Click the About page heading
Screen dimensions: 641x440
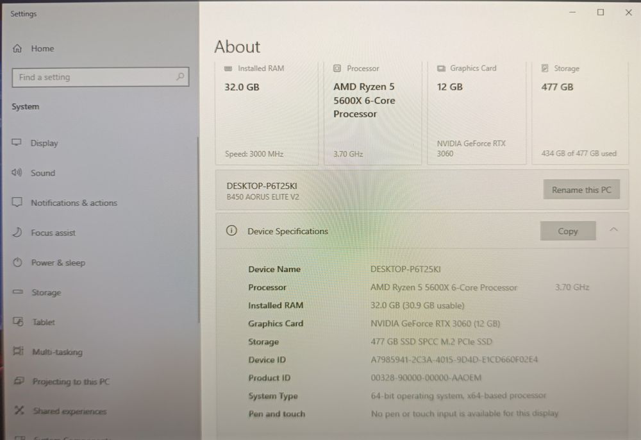point(237,47)
